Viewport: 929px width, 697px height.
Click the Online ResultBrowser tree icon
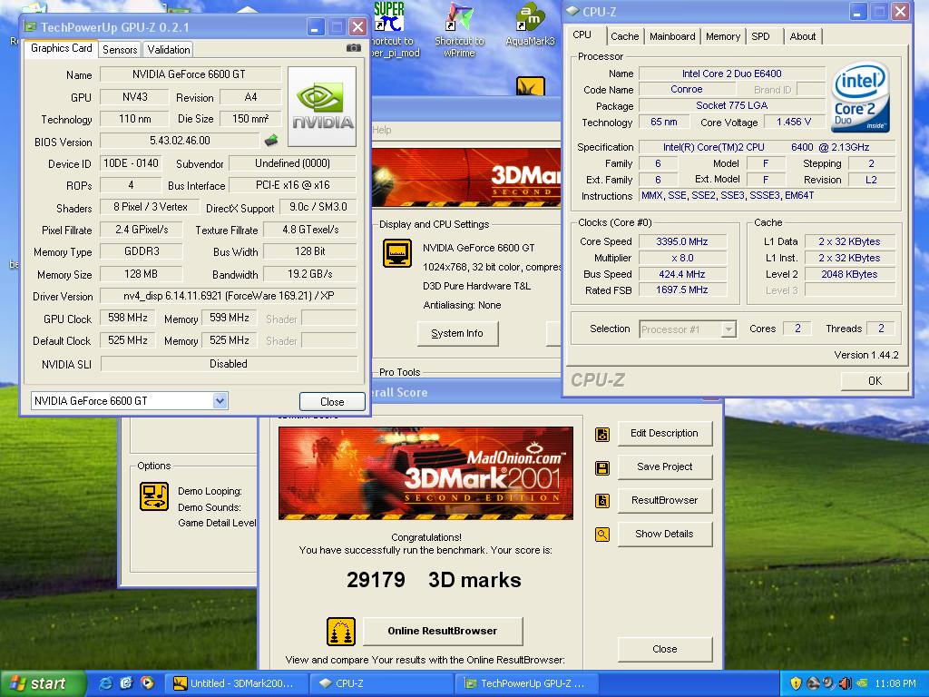(341, 632)
